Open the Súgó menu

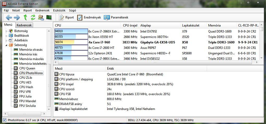(72, 10)
